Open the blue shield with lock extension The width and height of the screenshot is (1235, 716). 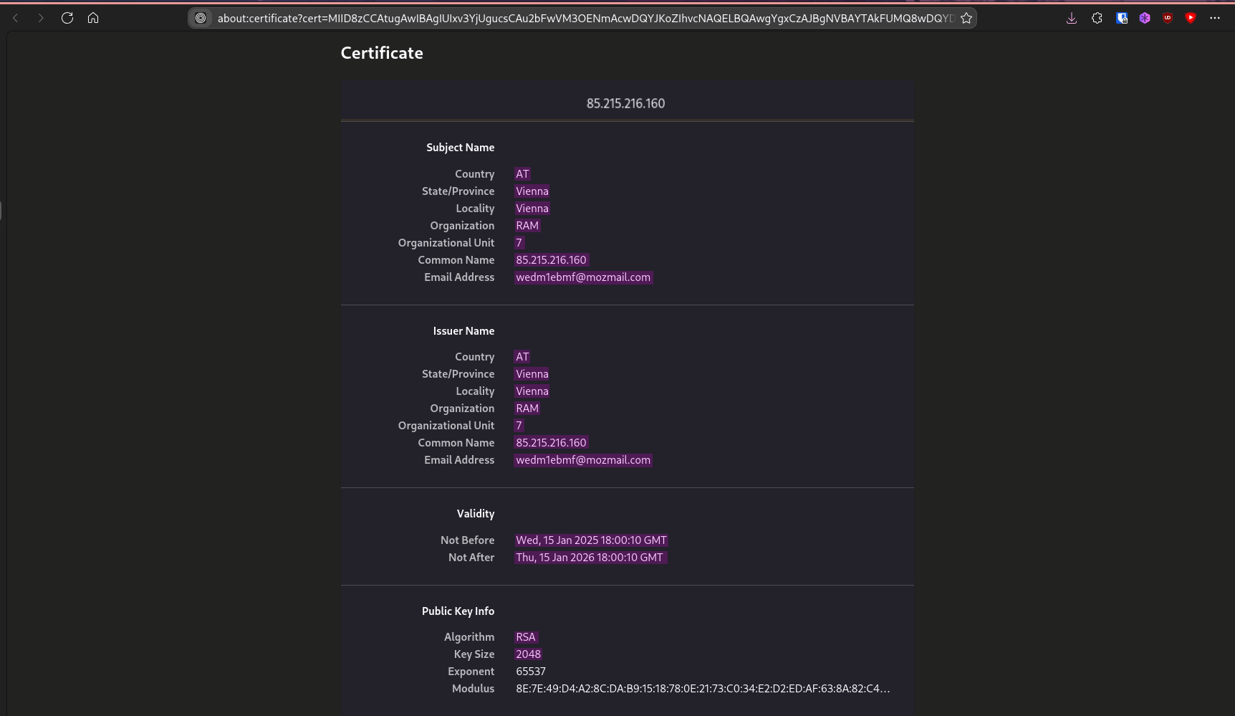coord(1122,18)
